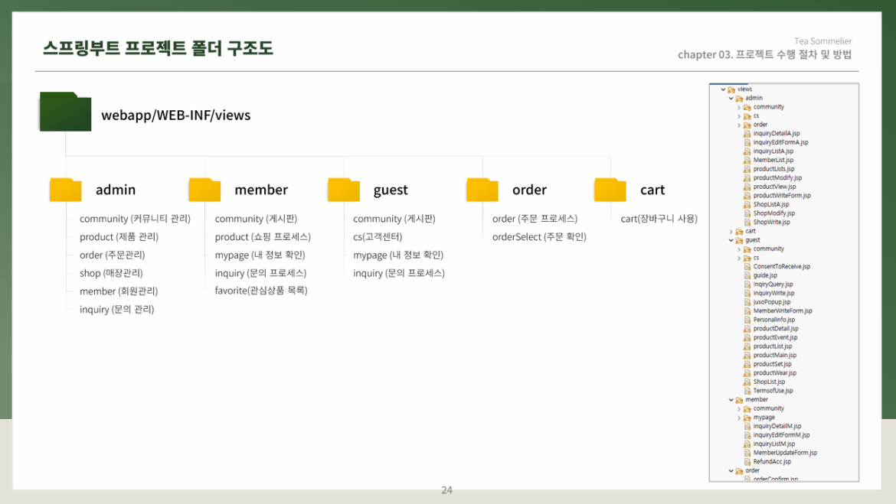This screenshot has height=504, width=896.
Task: Select ShopModify.jsp in the file tree
Action: (x=773, y=213)
